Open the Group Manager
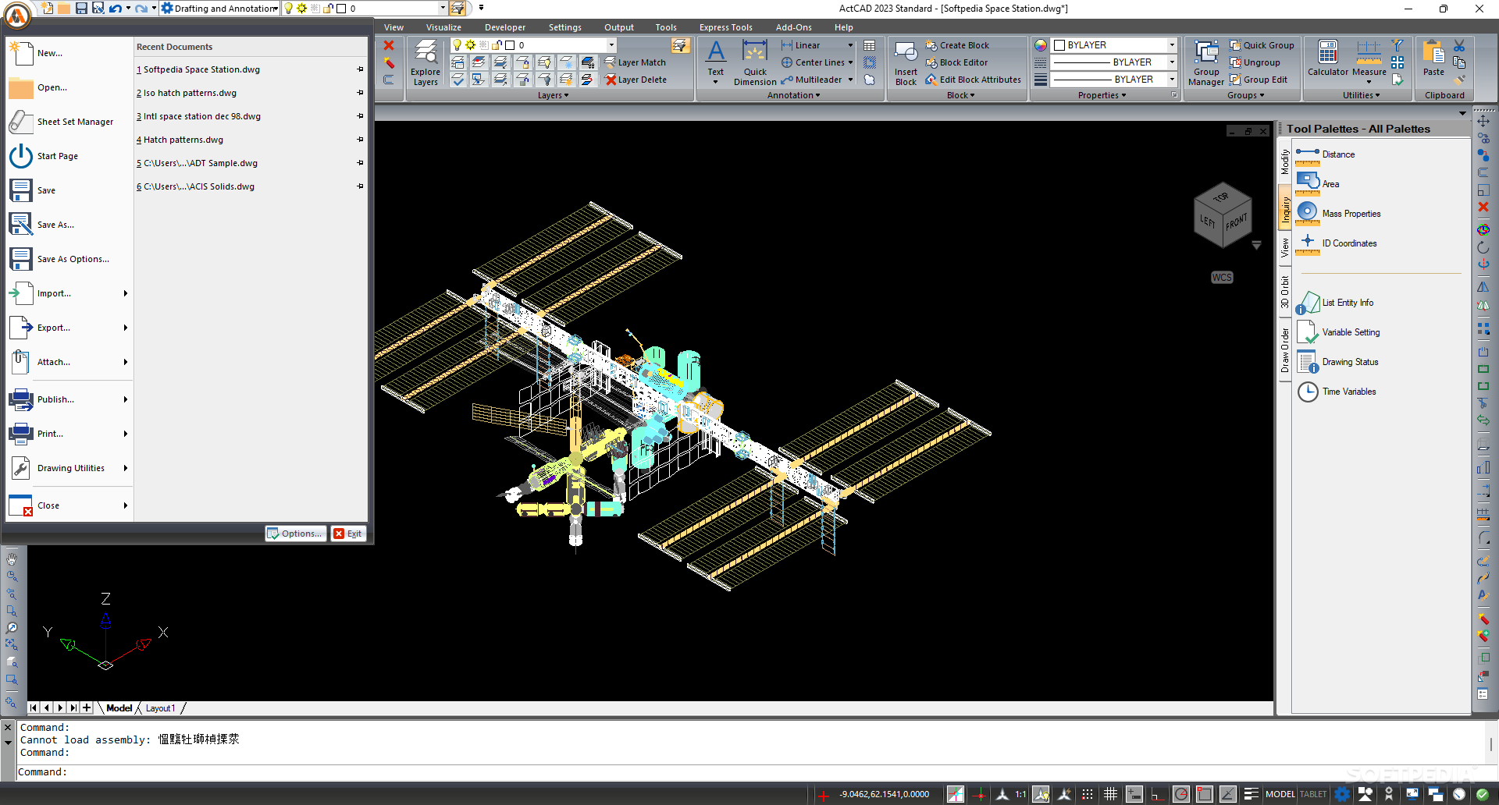 coord(1206,62)
